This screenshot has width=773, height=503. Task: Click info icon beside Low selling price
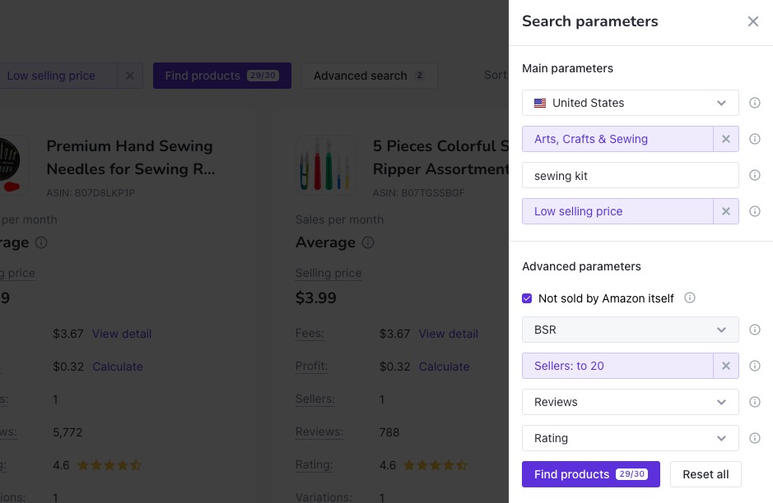coord(754,211)
